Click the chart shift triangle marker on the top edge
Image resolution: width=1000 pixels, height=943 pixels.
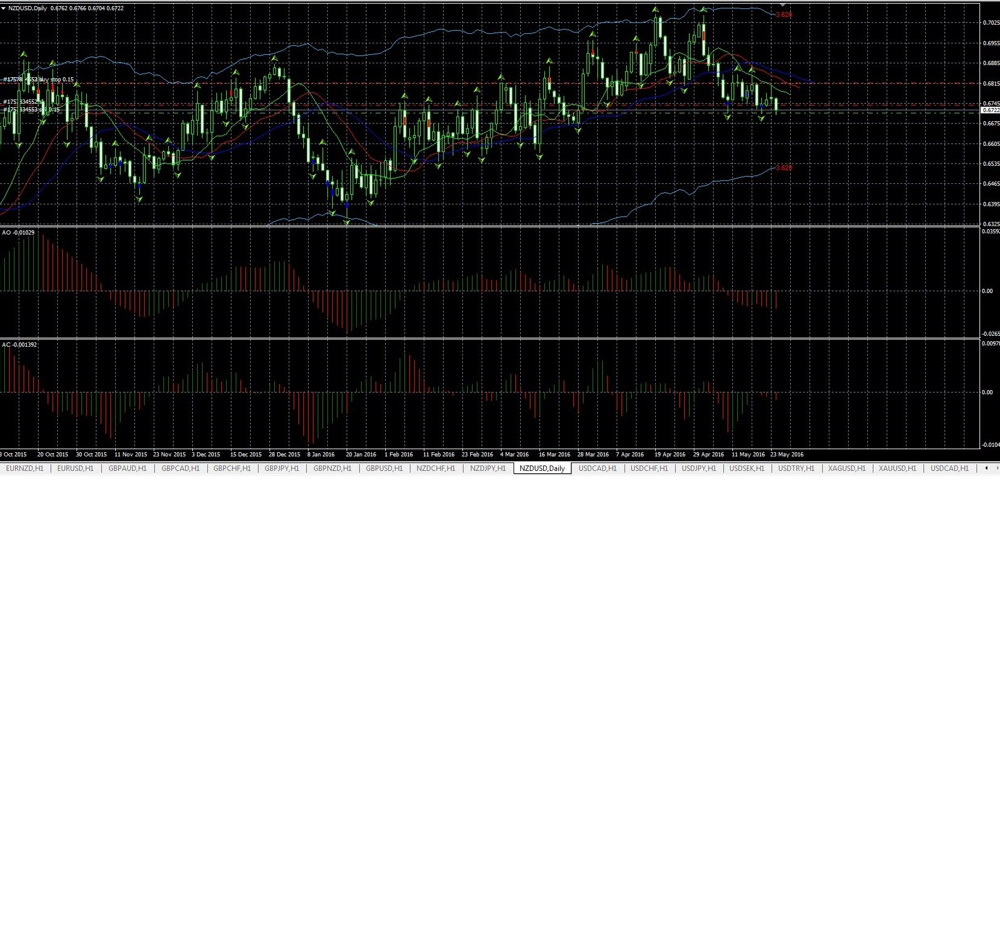[x=783, y=5]
